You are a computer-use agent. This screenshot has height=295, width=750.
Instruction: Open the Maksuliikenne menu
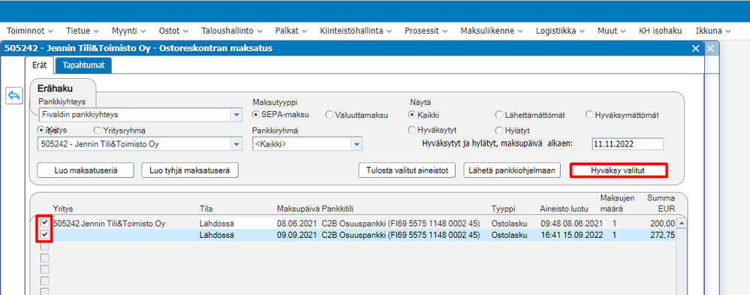pyautogui.click(x=492, y=31)
